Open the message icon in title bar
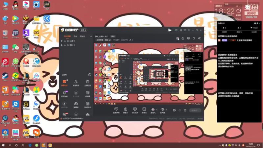The image size is (263, 148). point(176,30)
